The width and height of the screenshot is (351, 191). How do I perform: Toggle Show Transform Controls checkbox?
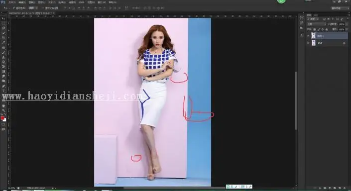point(43,8)
